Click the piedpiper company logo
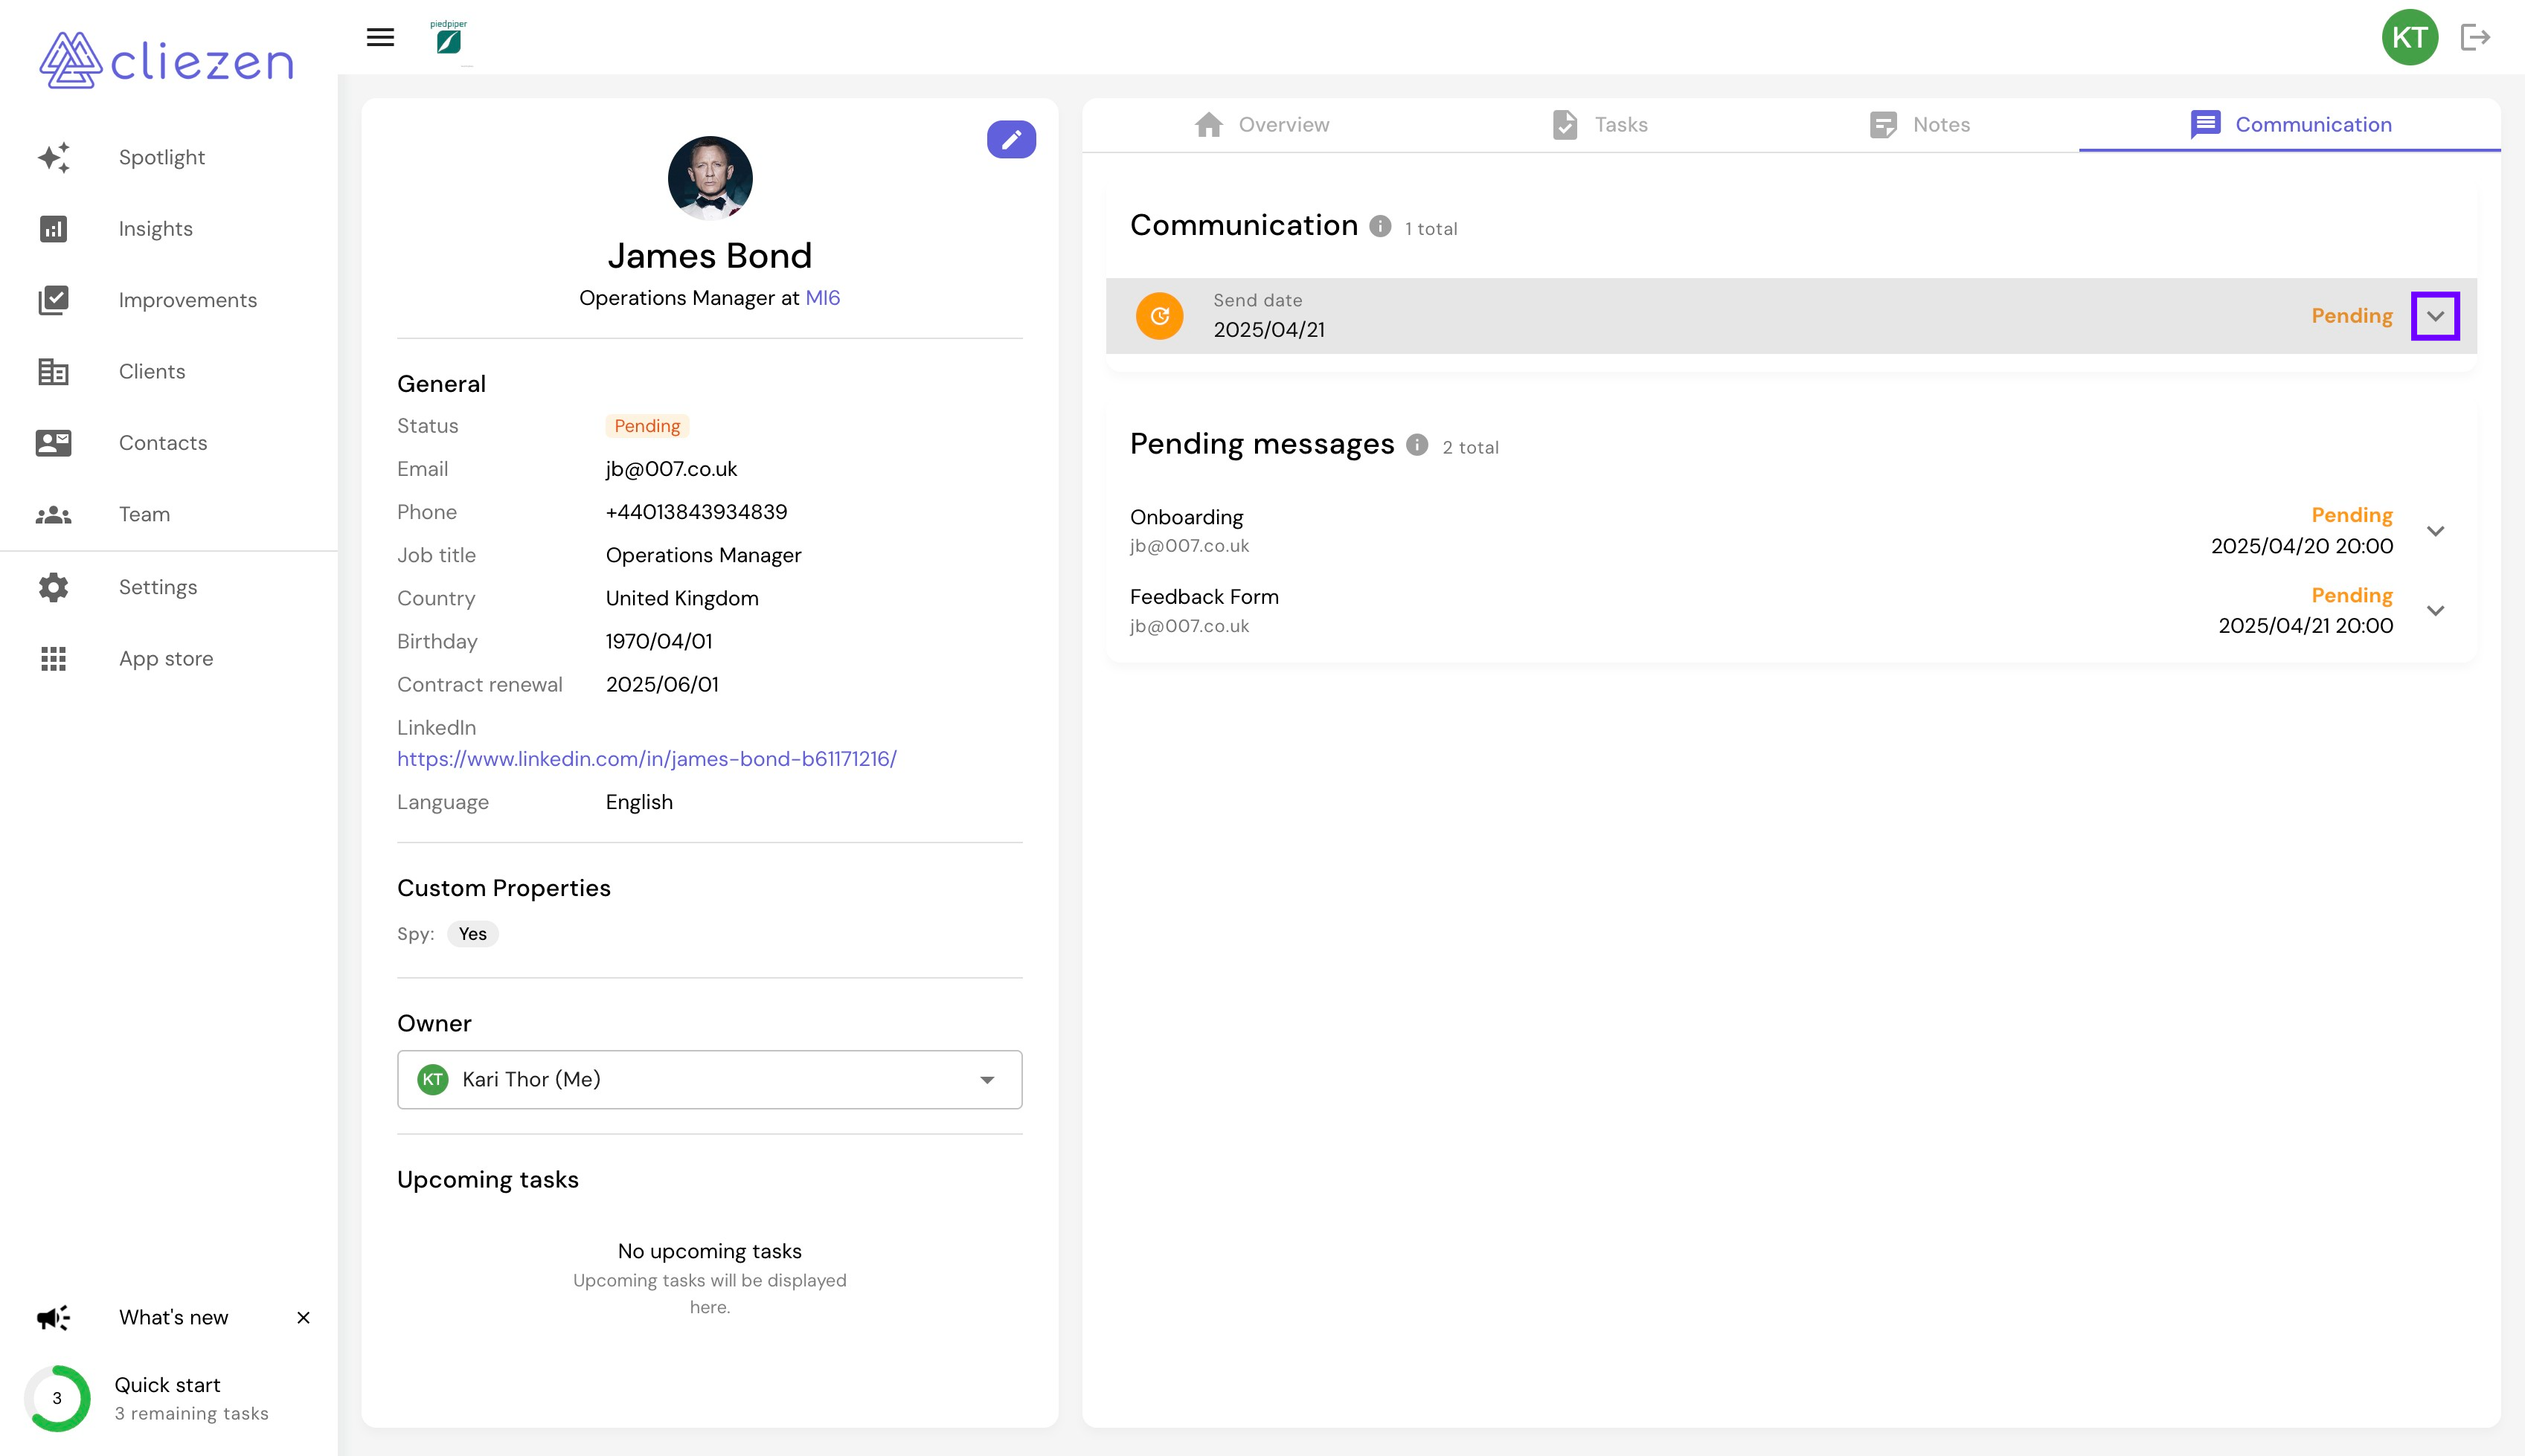This screenshot has width=2525, height=1456. (x=449, y=37)
